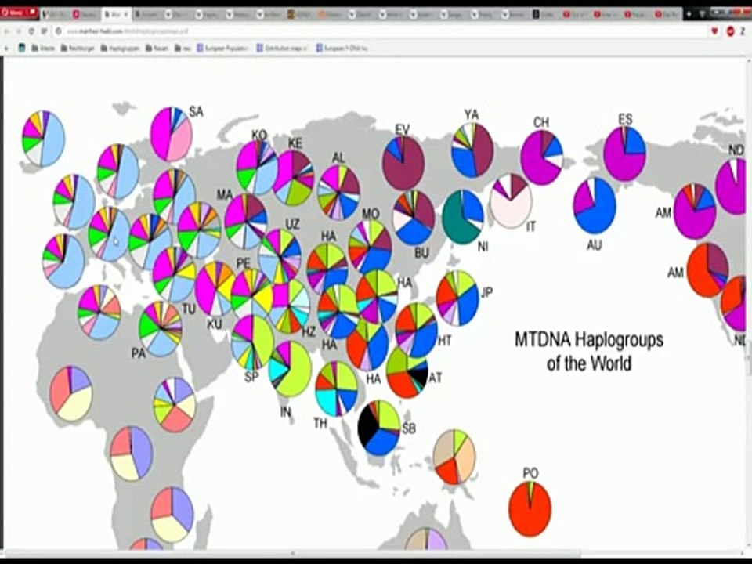Viewport: 752px width, 564px height.
Task: Click the pie chart labeled AT
Action: coord(407,371)
